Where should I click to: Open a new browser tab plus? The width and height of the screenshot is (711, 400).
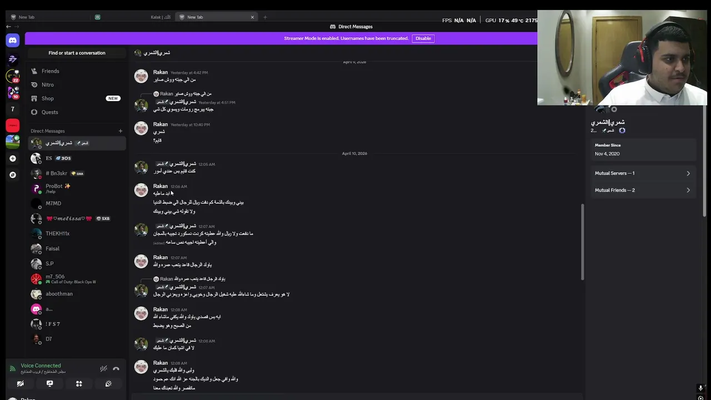[x=265, y=17]
